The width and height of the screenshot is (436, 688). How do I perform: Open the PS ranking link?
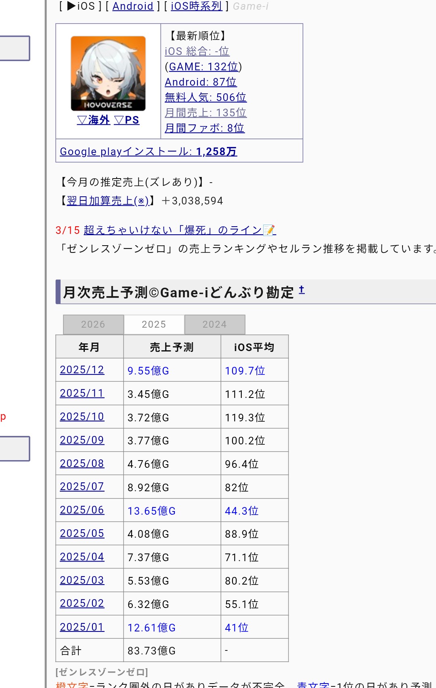tap(127, 120)
